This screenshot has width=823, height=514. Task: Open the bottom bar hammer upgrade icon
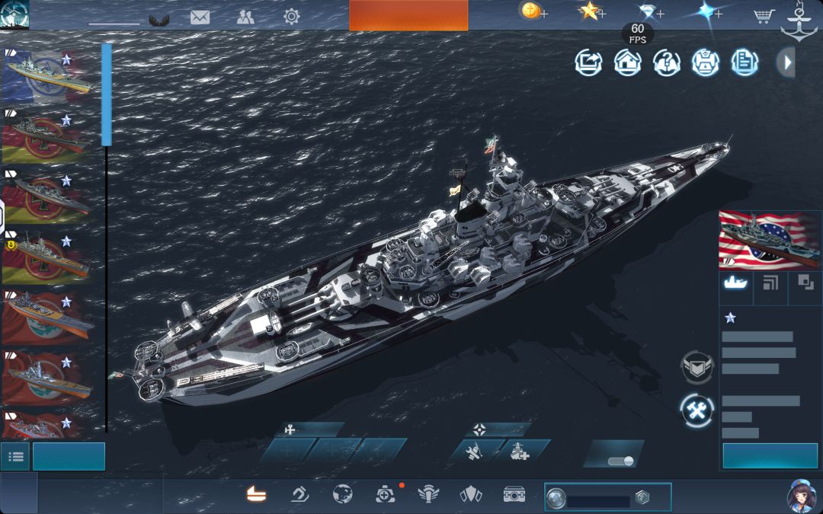tap(299, 494)
